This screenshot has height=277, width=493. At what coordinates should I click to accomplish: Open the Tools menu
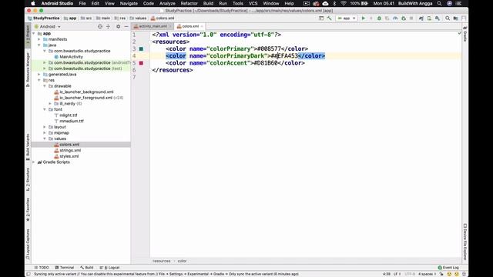(238, 3)
